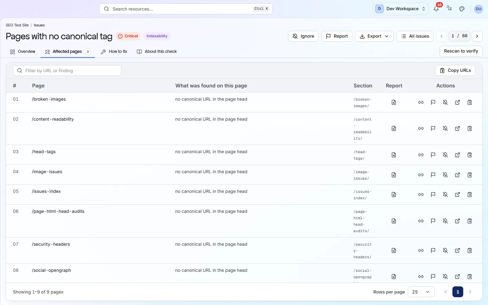Click SEO Test Site breadcrumb
Image resolution: width=488 pixels, height=305 pixels.
17,25
